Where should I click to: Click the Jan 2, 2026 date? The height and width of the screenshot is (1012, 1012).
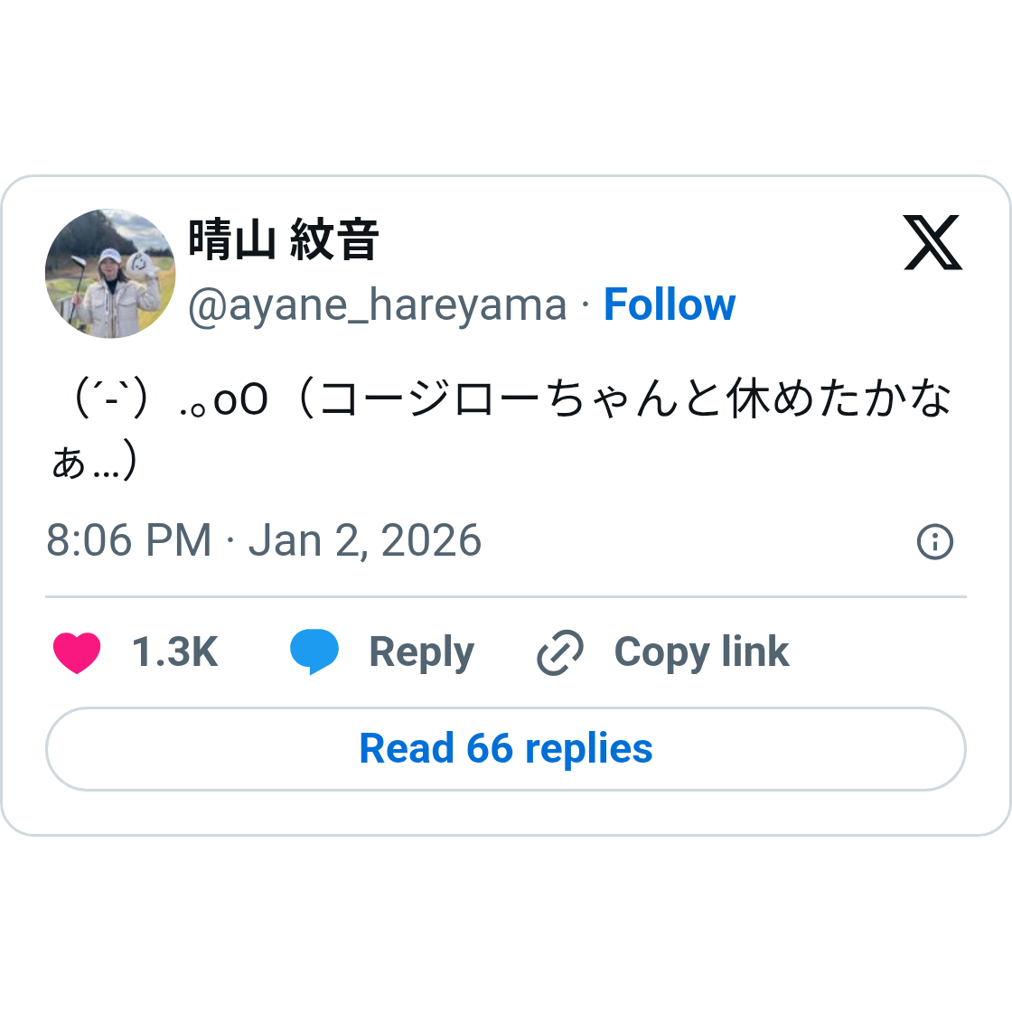click(365, 541)
